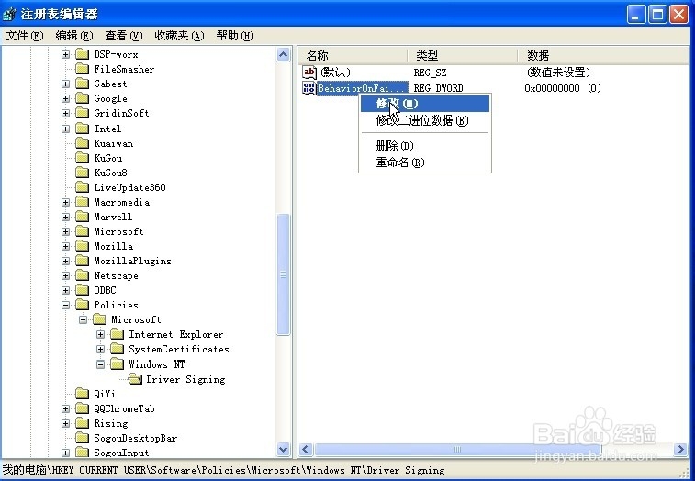
Task: Click the Internet Explorer folder icon
Action: point(117,334)
